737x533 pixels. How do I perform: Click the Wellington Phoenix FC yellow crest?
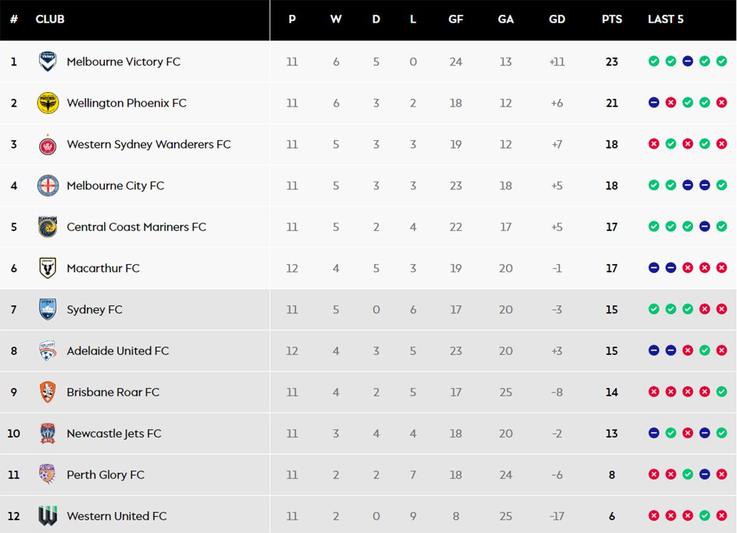[48, 103]
